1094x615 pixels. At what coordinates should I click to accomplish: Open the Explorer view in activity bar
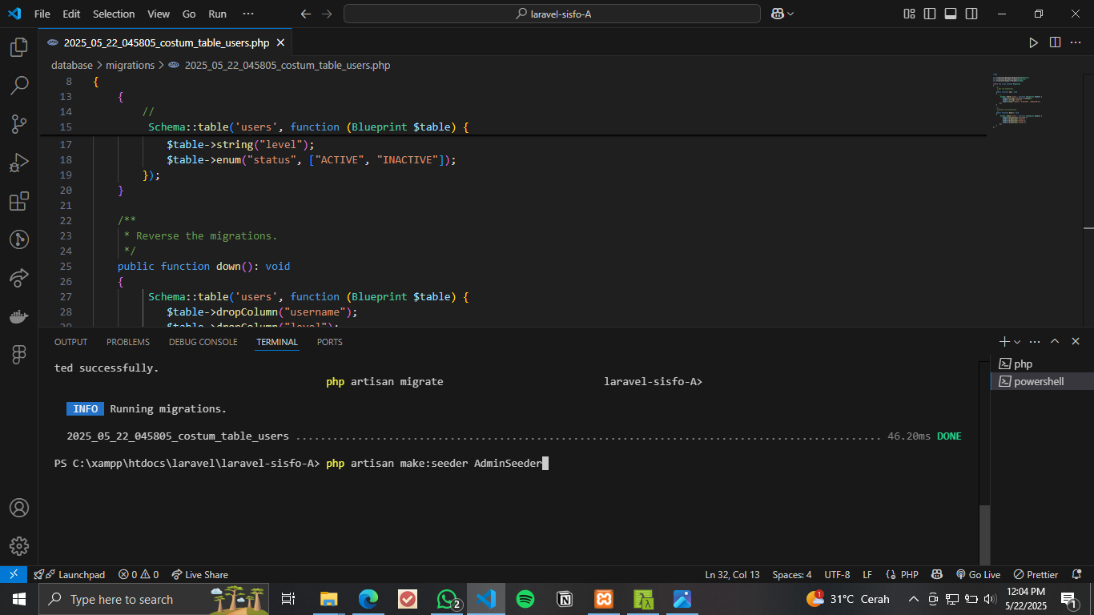point(19,48)
